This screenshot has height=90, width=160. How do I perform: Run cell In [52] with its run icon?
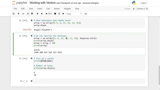pyautogui.click(x=31, y=58)
